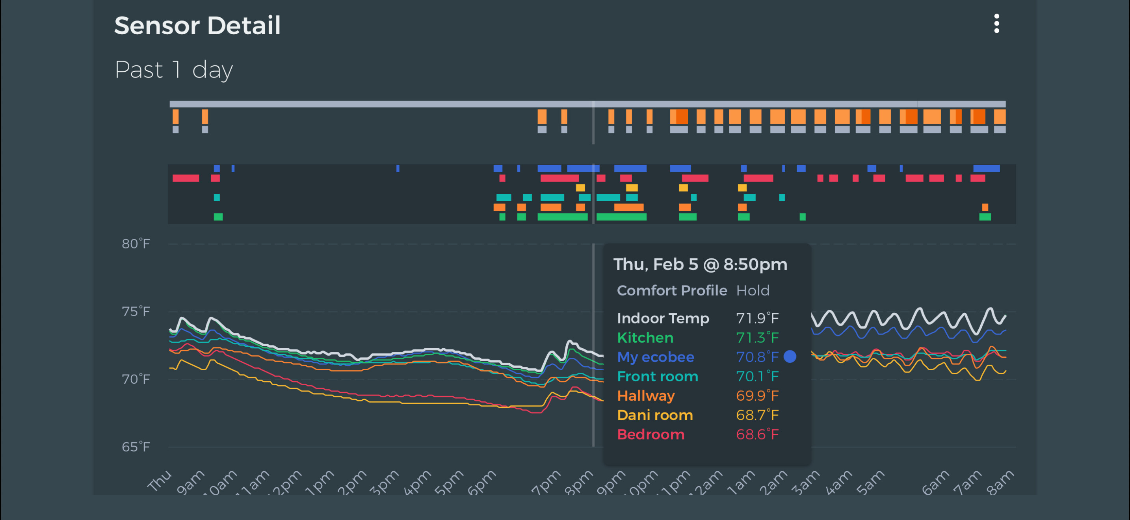Select the My ecobee sensor entry
Viewport: 1130px width, 520px height.
click(655, 357)
